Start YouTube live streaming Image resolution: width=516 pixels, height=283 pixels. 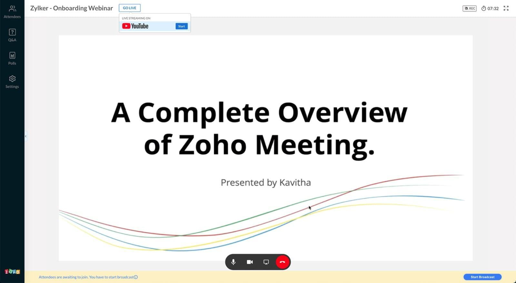[182, 26]
